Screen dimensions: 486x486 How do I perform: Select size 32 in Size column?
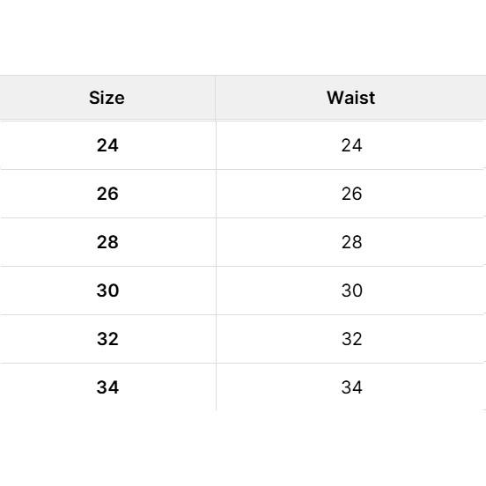point(107,339)
